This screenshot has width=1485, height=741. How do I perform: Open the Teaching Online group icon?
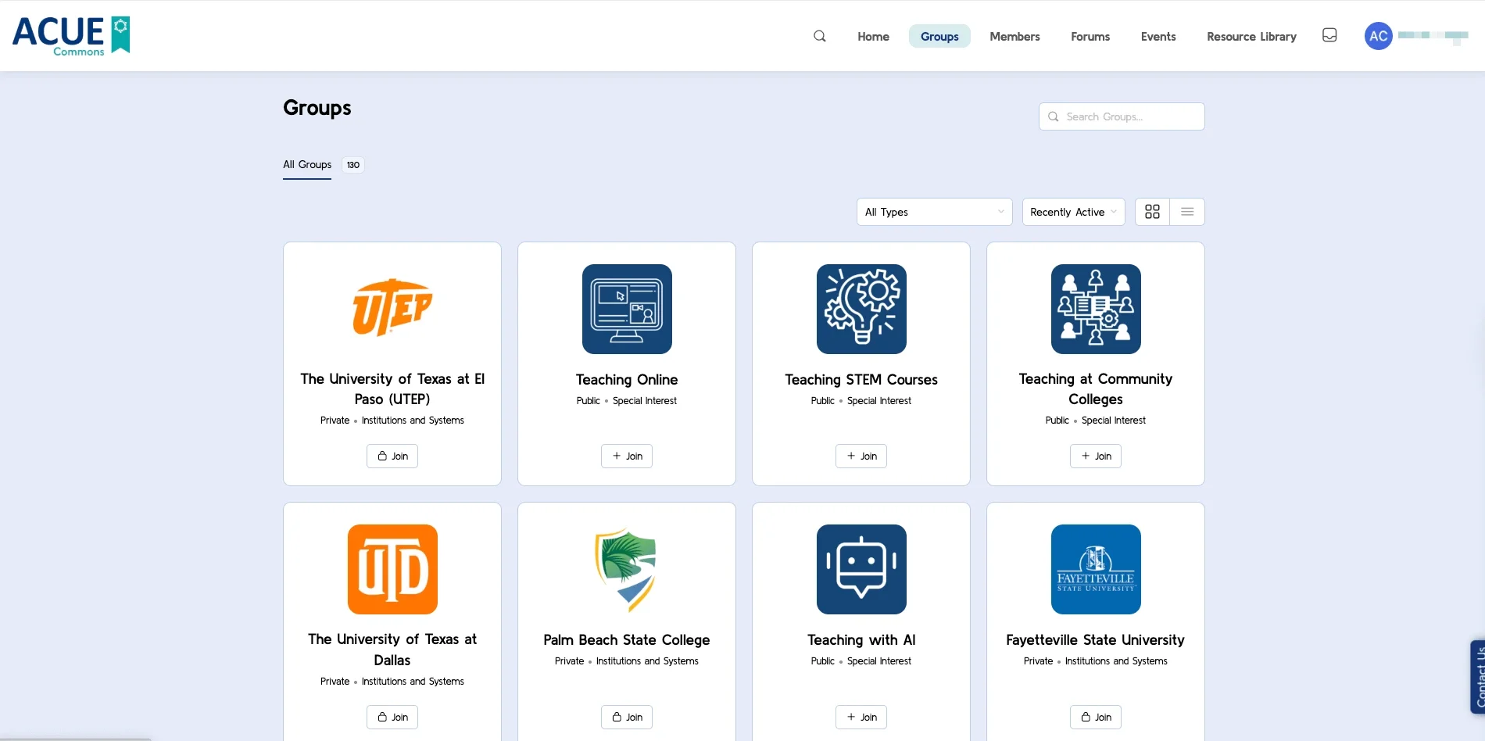click(627, 309)
